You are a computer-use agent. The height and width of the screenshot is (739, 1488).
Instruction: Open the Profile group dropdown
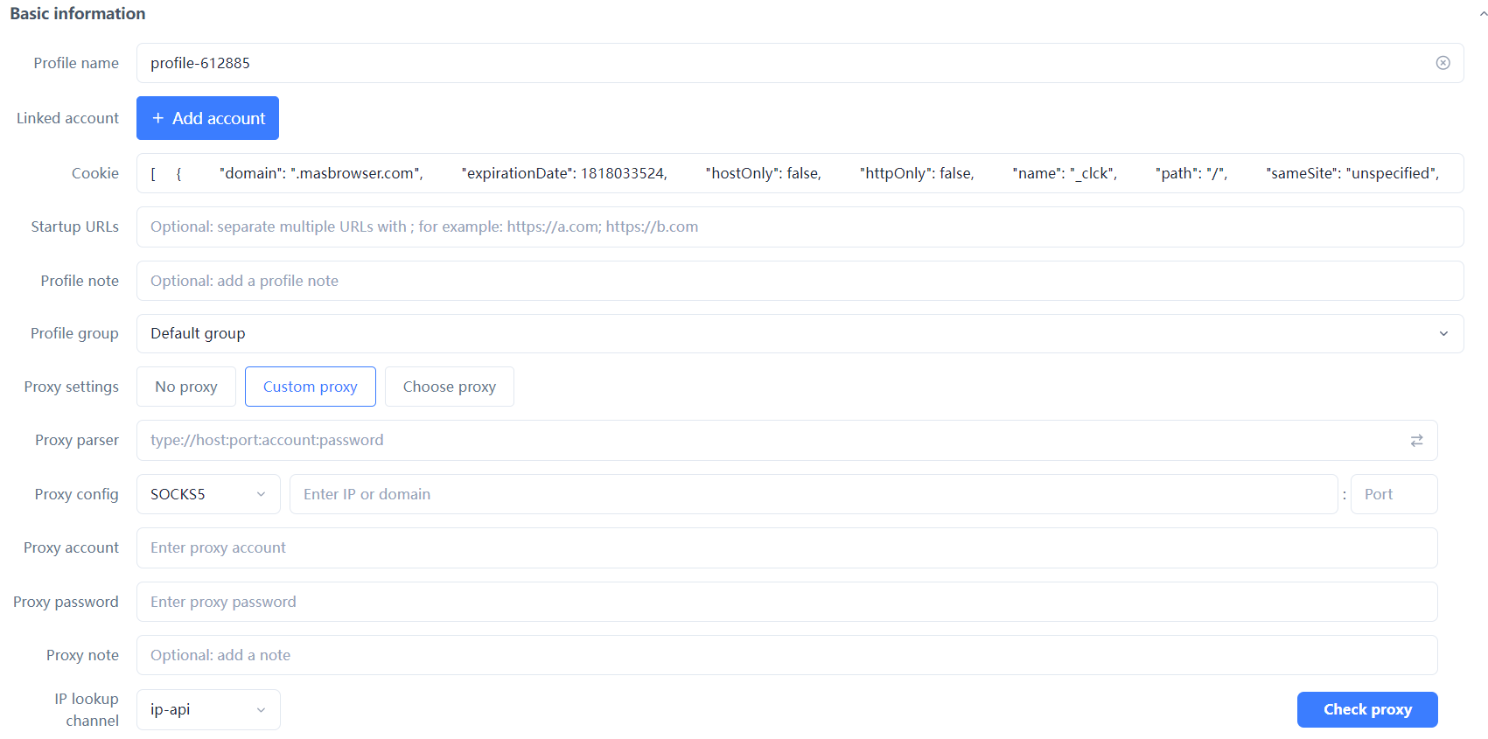point(800,333)
